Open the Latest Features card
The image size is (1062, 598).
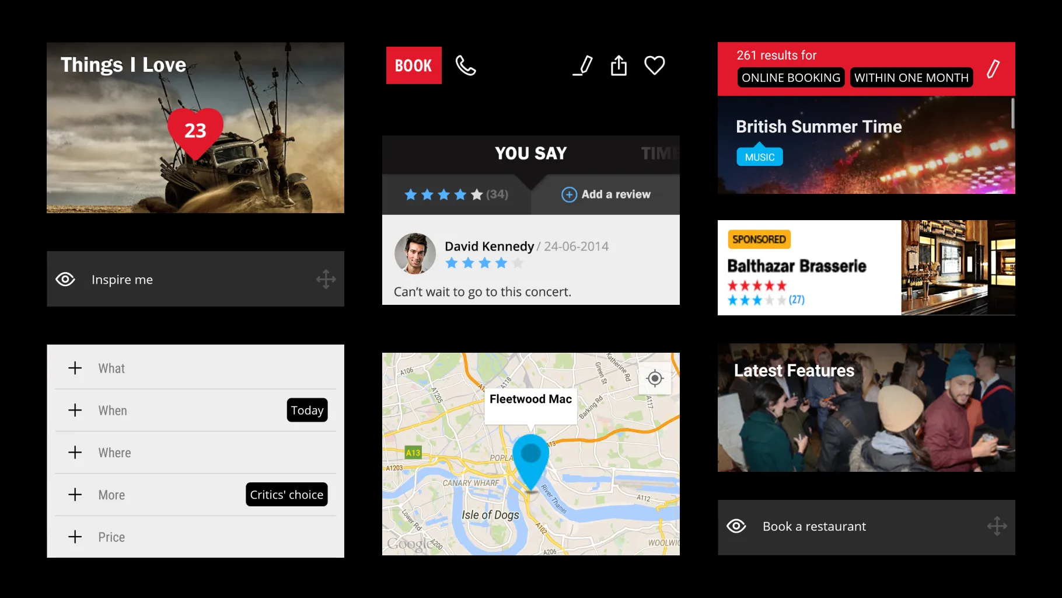click(867, 408)
